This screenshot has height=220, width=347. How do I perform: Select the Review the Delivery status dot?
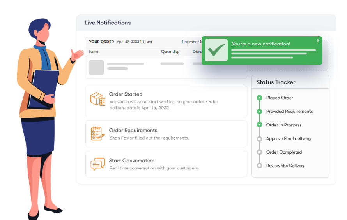[259, 166]
